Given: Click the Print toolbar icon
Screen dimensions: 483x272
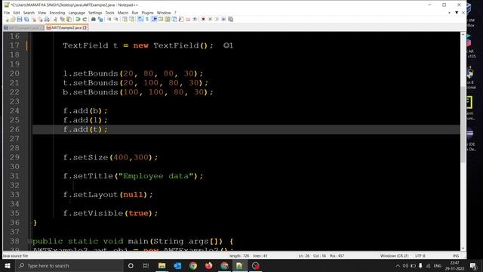Looking at the screenshot, I should pyautogui.click(x=47, y=19).
